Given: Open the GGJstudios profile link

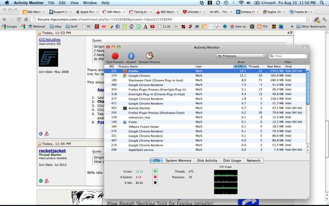Looking at the screenshot, I should 49,40.
